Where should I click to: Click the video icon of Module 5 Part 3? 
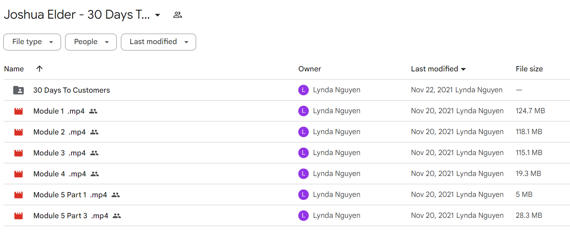(18, 216)
